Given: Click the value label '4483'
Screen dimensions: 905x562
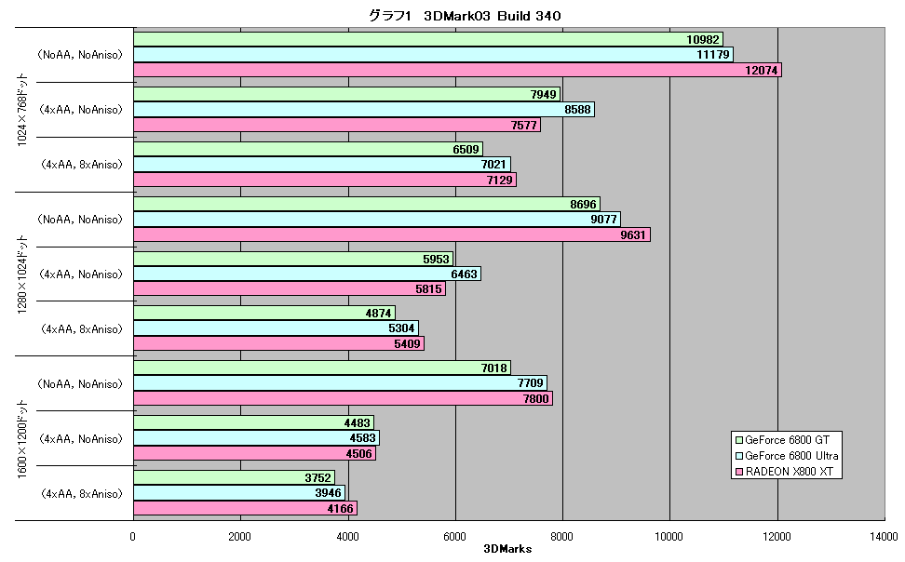Looking at the screenshot, I should point(357,422).
